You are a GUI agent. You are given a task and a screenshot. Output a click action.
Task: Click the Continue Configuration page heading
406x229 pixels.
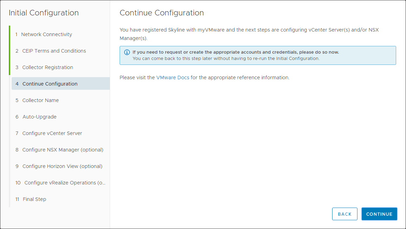point(161,13)
